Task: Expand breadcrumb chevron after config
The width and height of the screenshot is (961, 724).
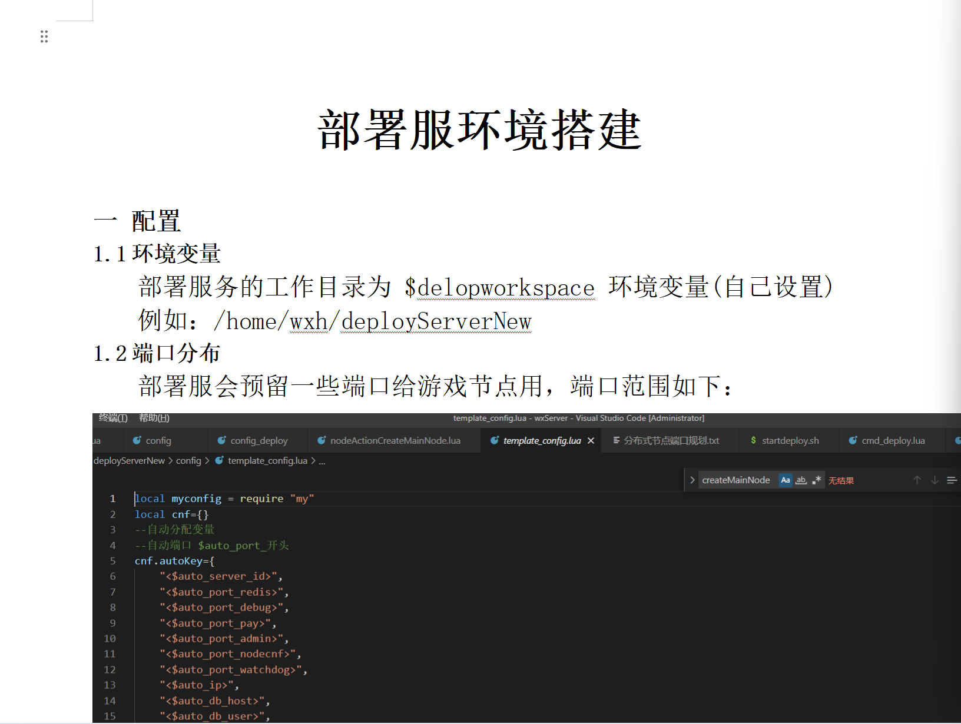Action: click(x=207, y=460)
